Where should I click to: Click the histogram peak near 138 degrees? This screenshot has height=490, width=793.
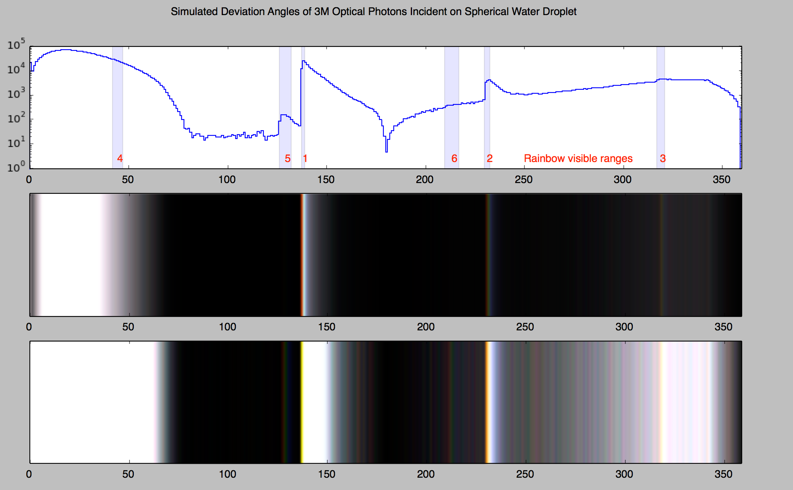(x=303, y=61)
